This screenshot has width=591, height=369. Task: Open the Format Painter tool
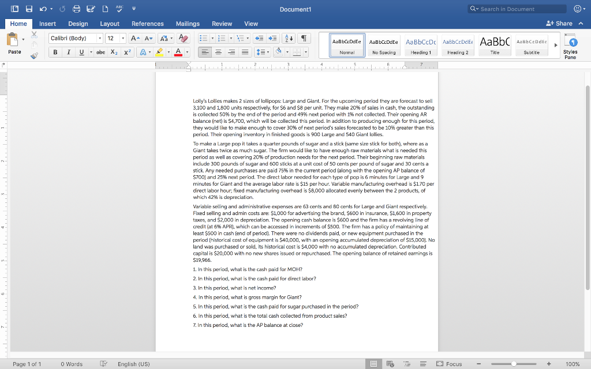pyautogui.click(x=33, y=54)
